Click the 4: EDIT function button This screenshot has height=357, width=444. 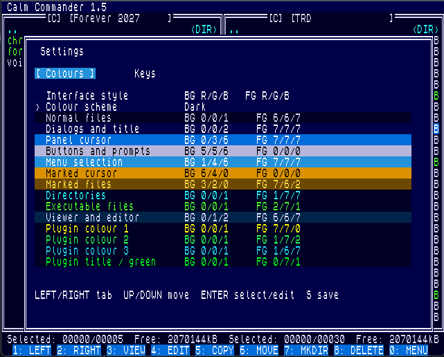[170, 350]
